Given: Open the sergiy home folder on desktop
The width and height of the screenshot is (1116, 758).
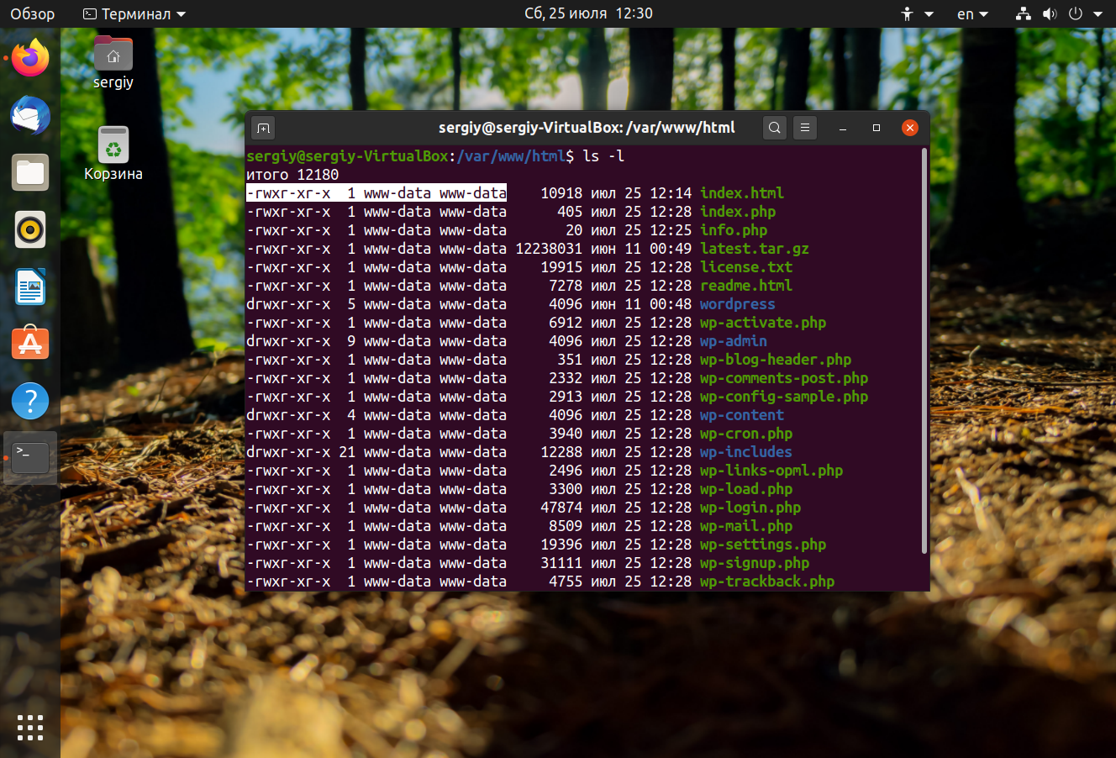Looking at the screenshot, I should (113, 55).
